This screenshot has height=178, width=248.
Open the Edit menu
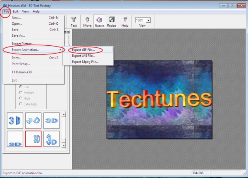(15, 11)
